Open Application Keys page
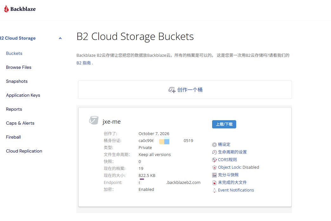The height and width of the screenshot is (221, 331). pos(23,95)
